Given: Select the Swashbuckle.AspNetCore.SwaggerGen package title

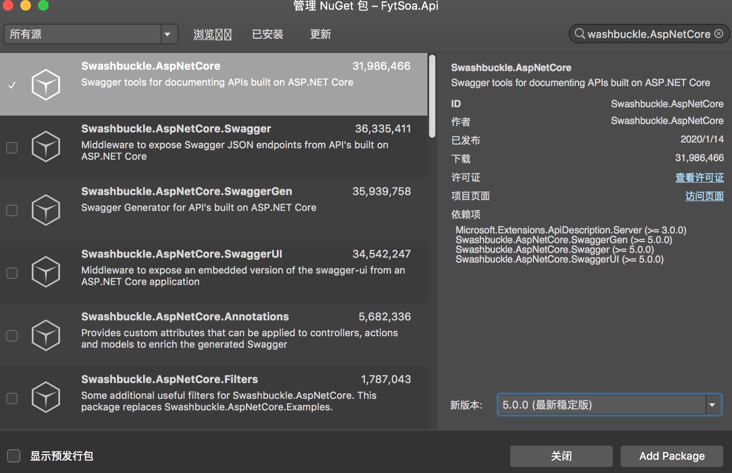Looking at the screenshot, I should point(187,191).
